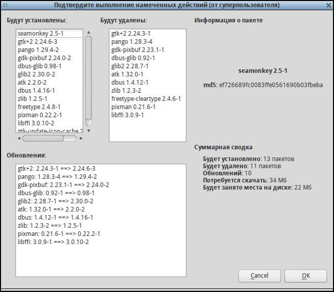The width and height of the screenshot is (334, 292).
Task: Select gtk+2 2.24.3-1 in removal list
Action: tap(147, 34)
